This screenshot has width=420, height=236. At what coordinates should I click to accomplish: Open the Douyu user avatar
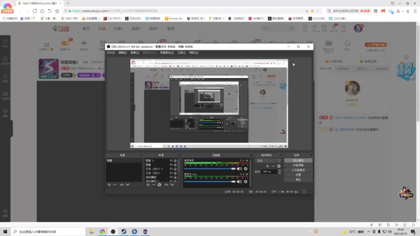[358, 28]
